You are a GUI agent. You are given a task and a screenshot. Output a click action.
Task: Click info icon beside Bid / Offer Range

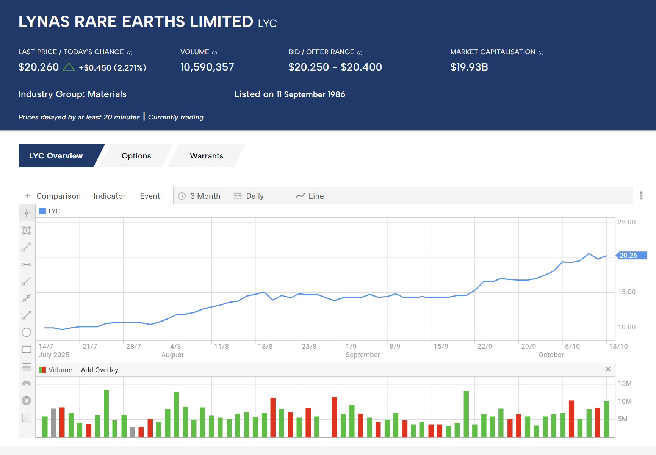coord(360,53)
